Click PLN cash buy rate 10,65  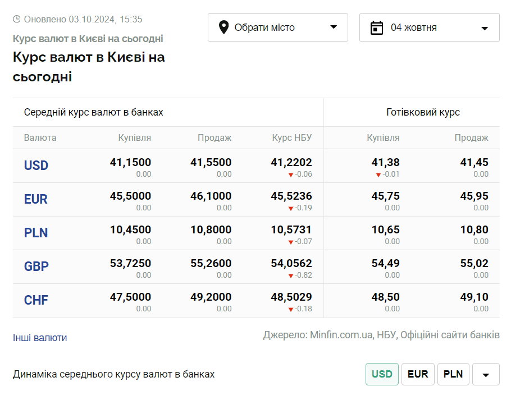(x=386, y=229)
